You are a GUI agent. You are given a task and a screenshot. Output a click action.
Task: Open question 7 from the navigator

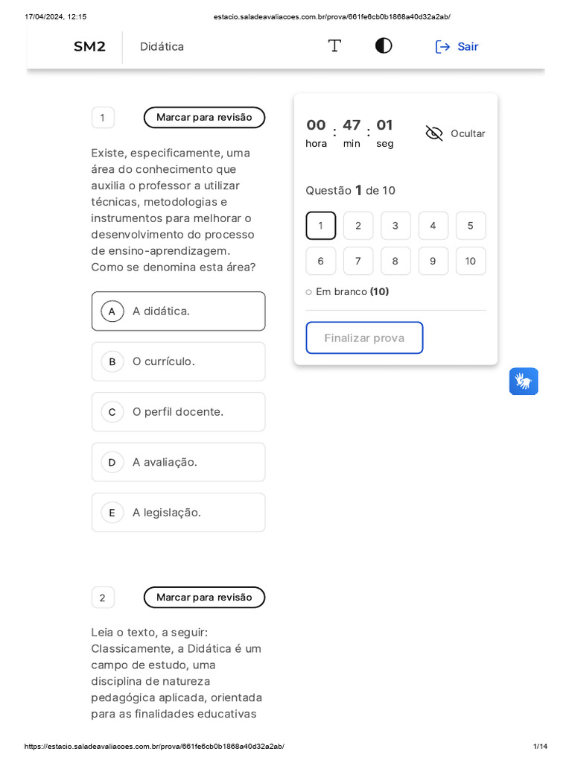point(358,261)
